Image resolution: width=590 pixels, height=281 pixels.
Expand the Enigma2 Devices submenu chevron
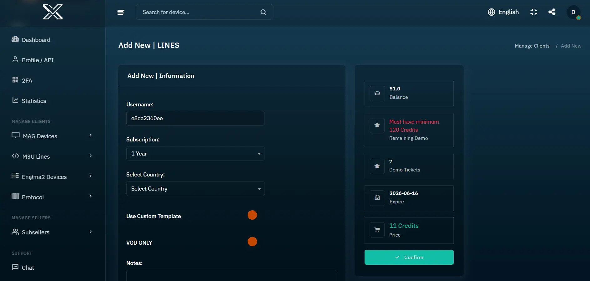click(x=91, y=176)
